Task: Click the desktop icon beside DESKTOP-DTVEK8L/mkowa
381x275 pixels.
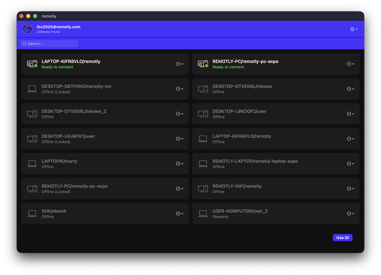Action: (203, 89)
